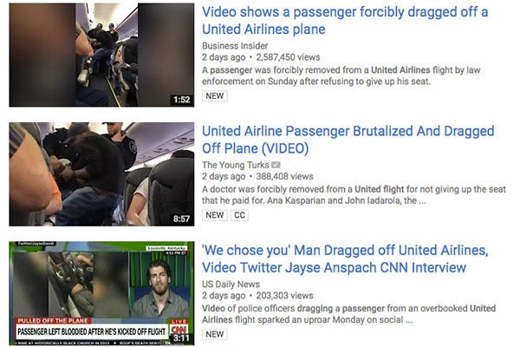Click NEW badge under US Daily News video
The width and height of the screenshot is (520, 347).
[x=215, y=334]
